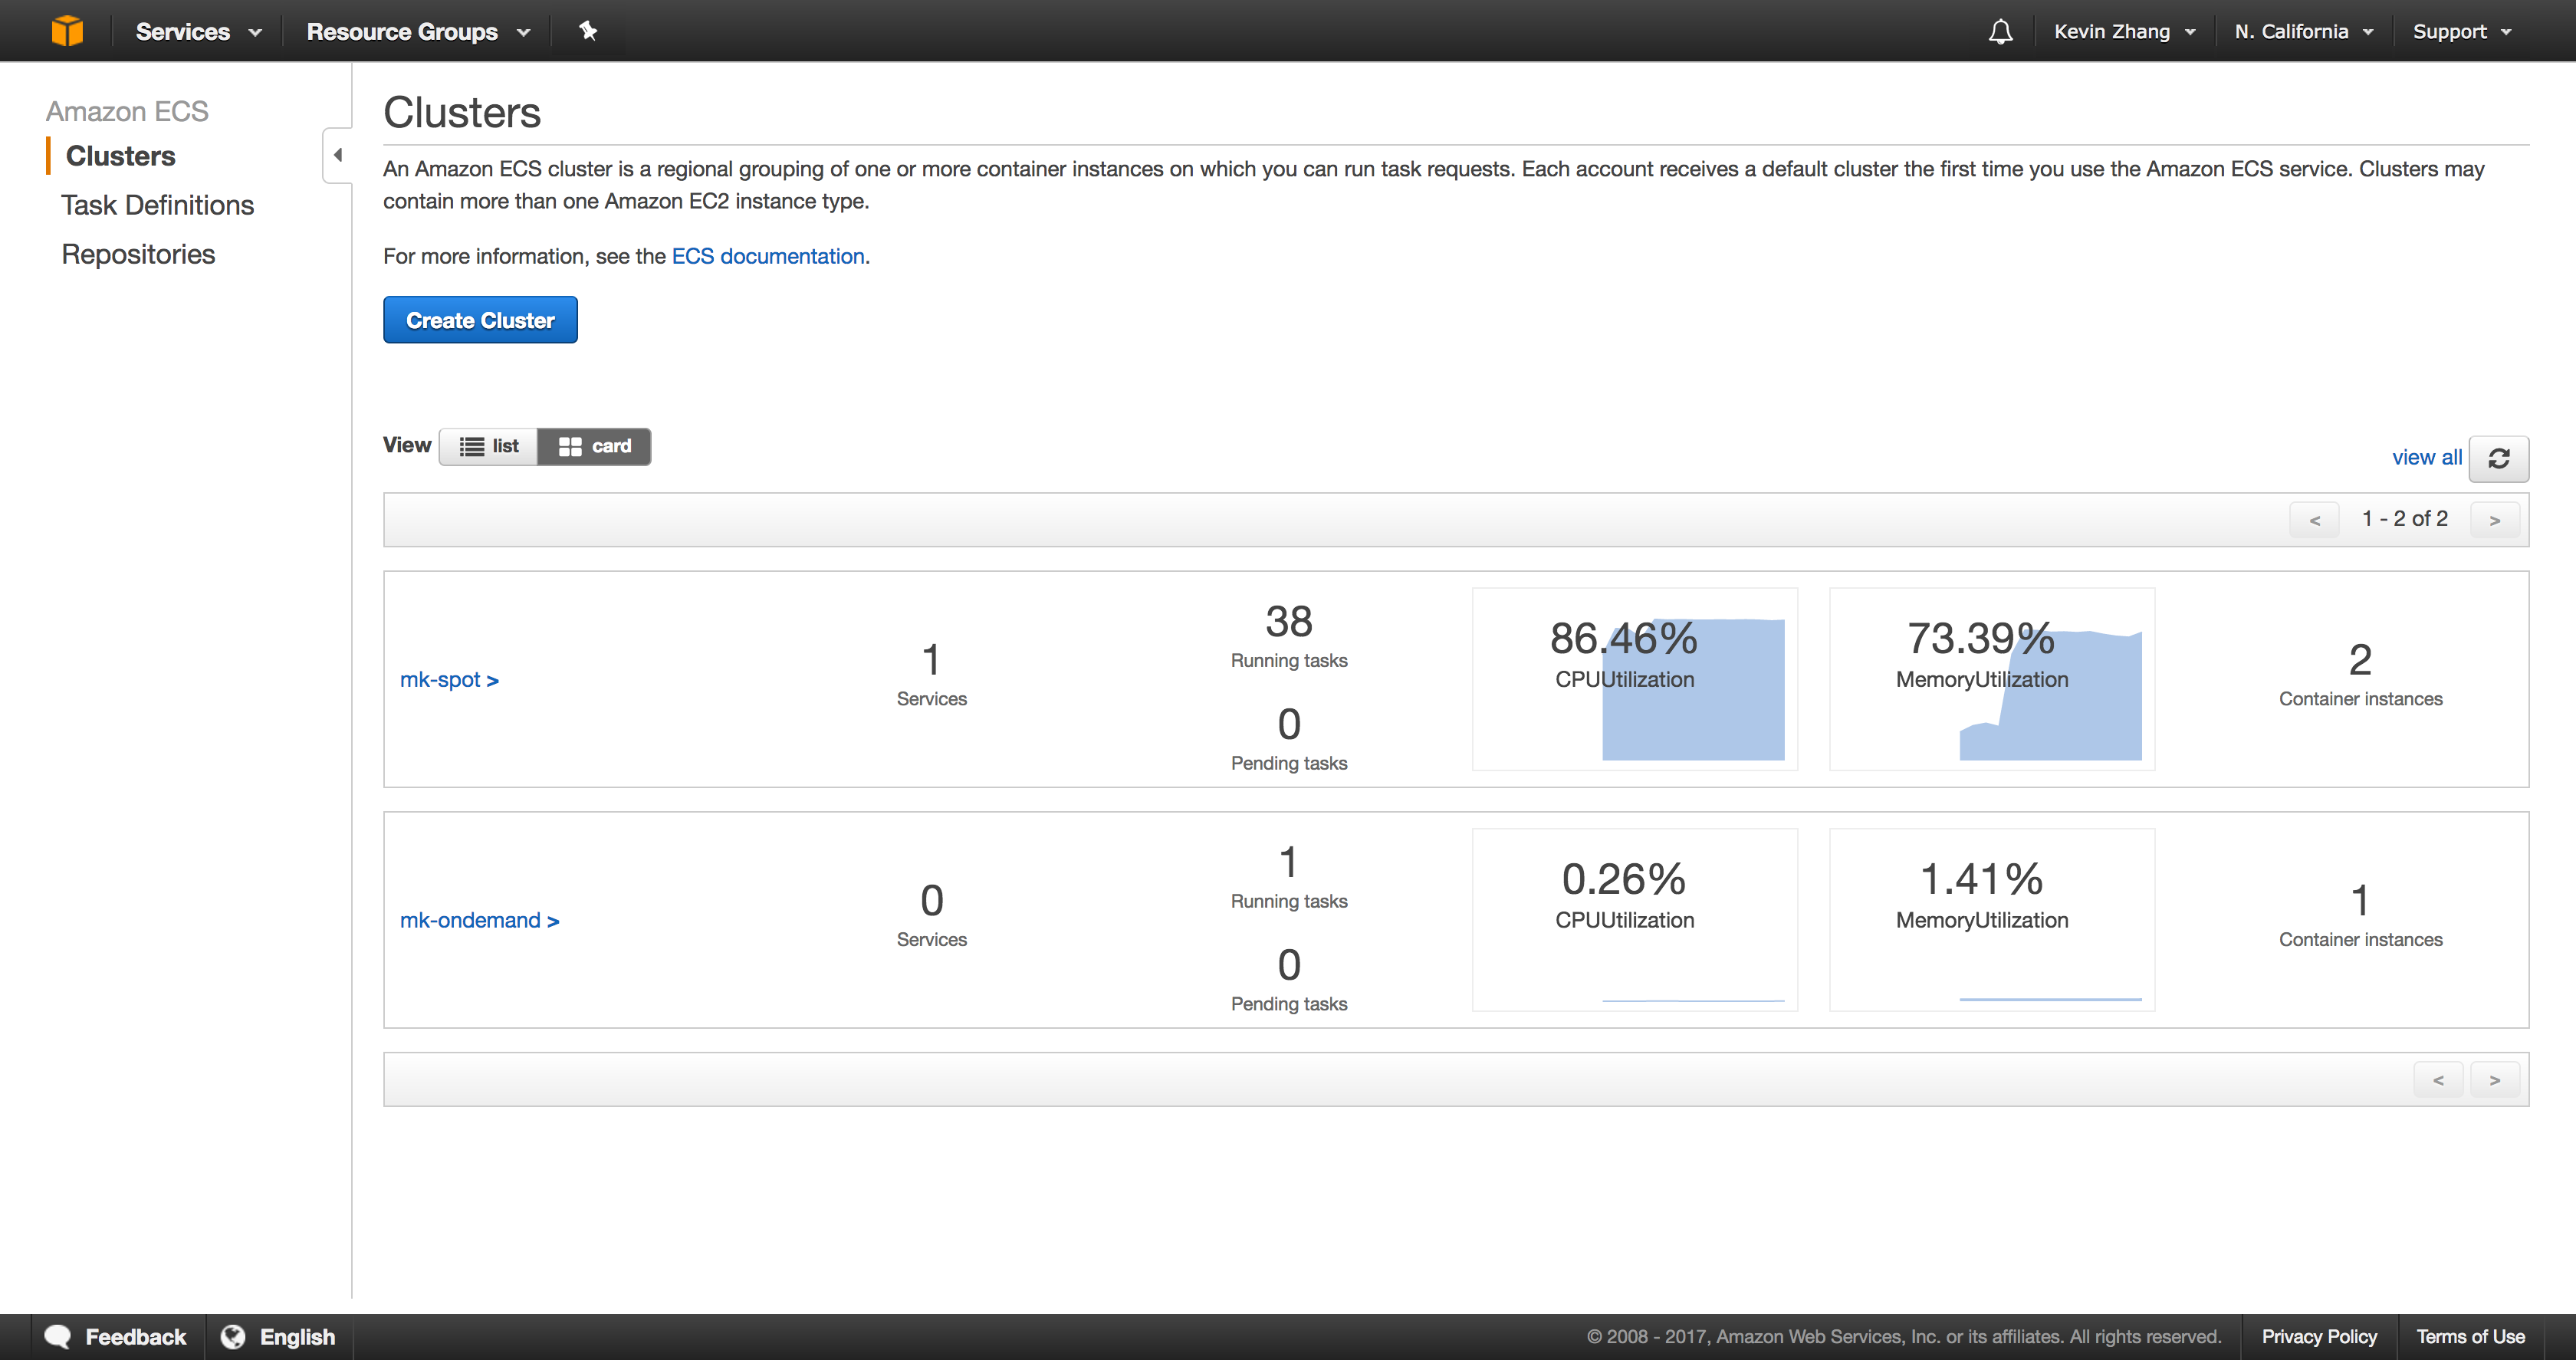Click the globe language icon
This screenshot has height=1360, width=2576.
(x=233, y=1337)
